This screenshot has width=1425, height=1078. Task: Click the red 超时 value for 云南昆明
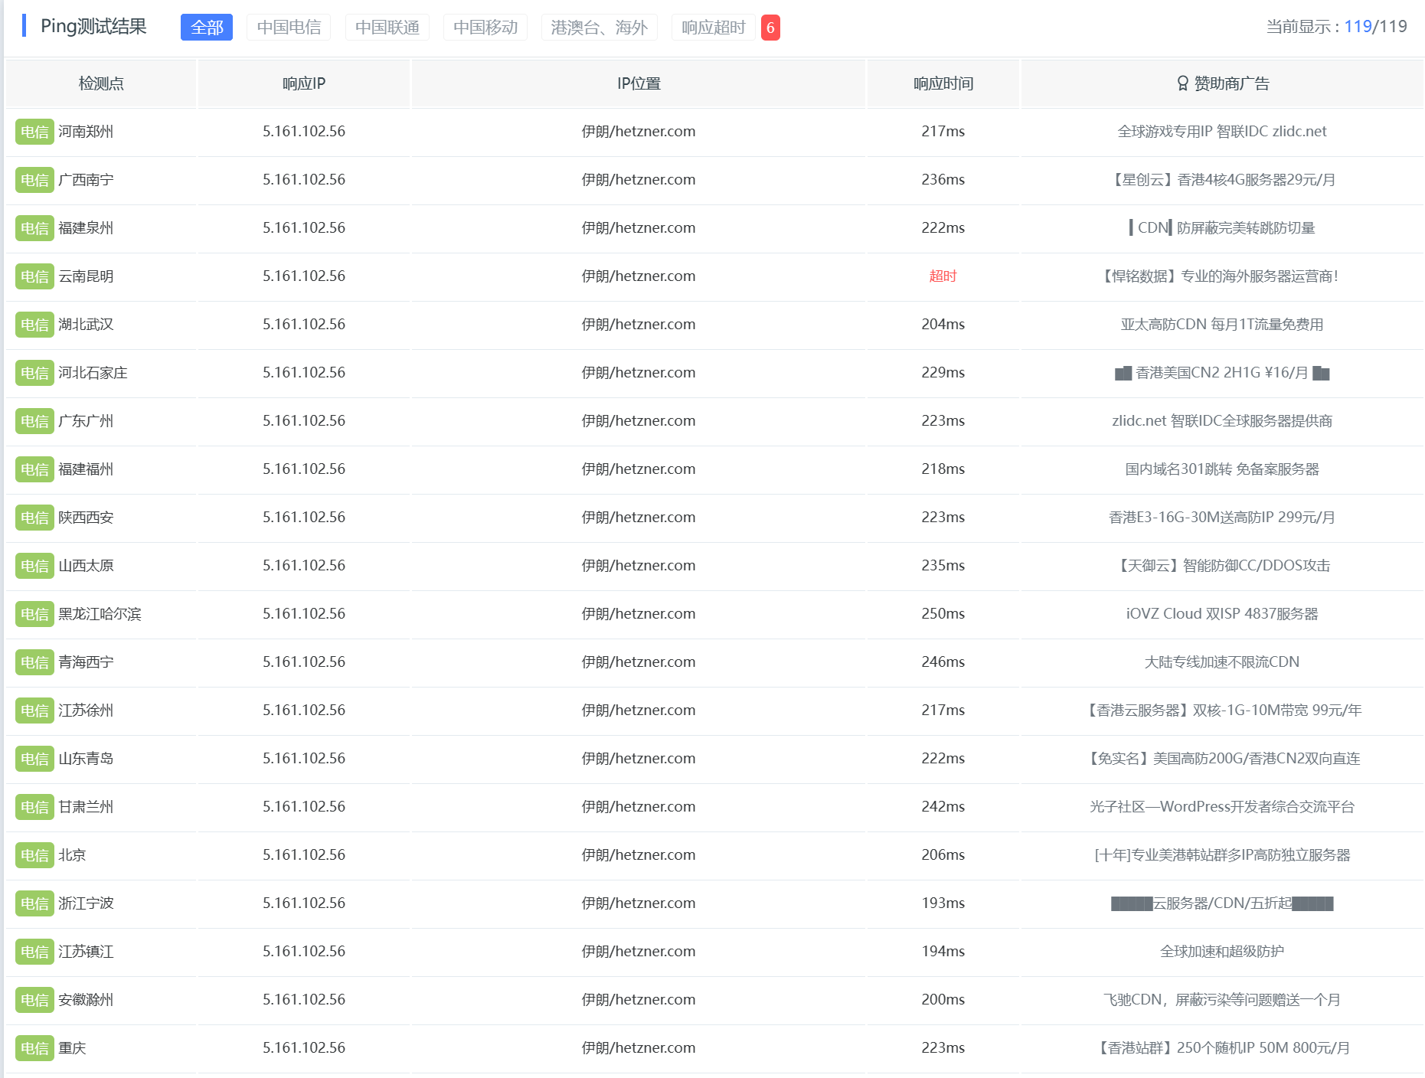click(x=943, y=276)
